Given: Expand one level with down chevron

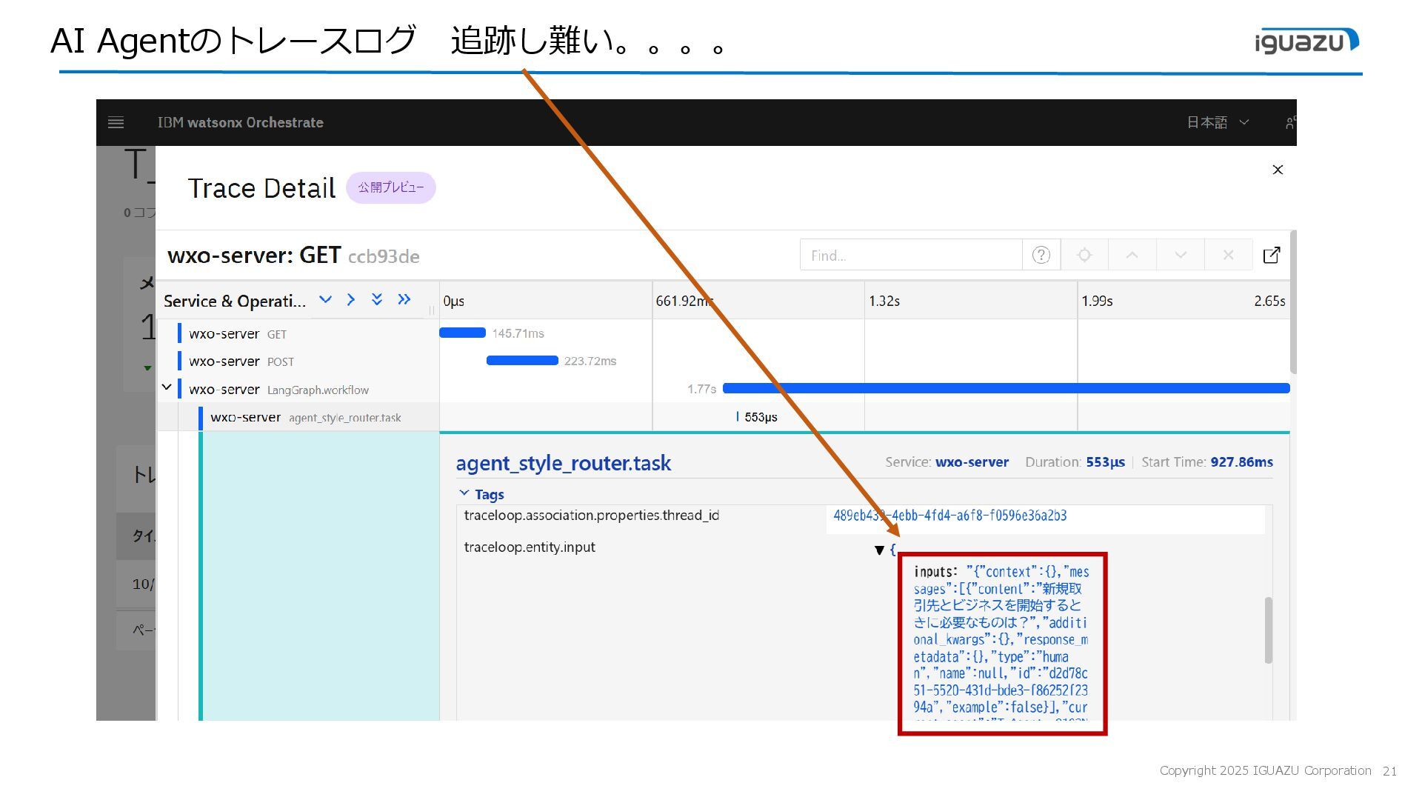Looking at the screenshot, I should [x=325, y=299].
